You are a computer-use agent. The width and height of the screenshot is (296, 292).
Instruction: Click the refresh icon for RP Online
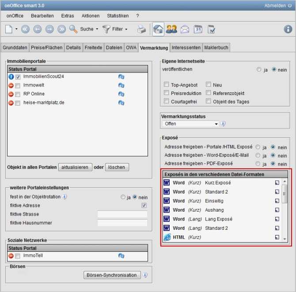121,94
